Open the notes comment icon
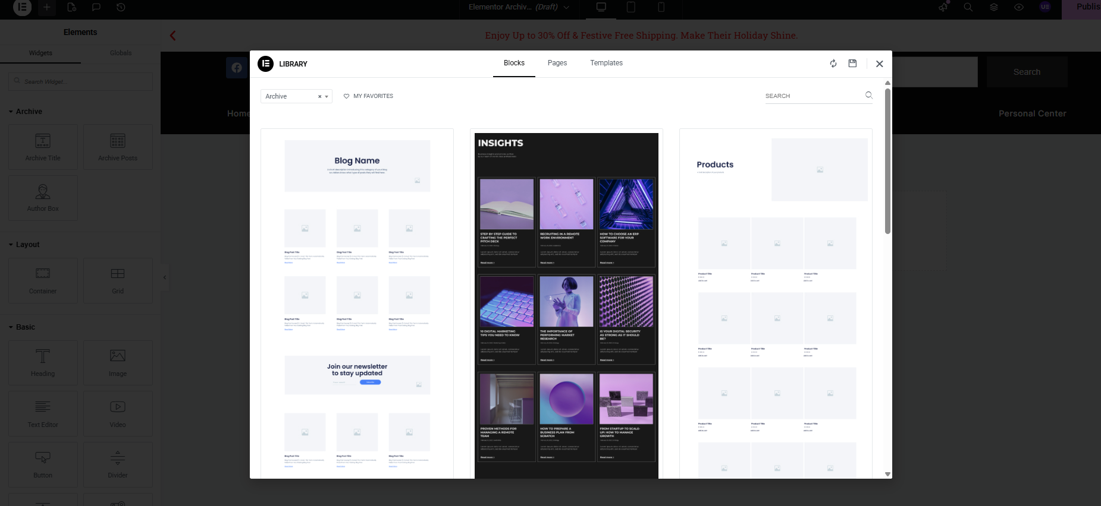 pos(96,7)
